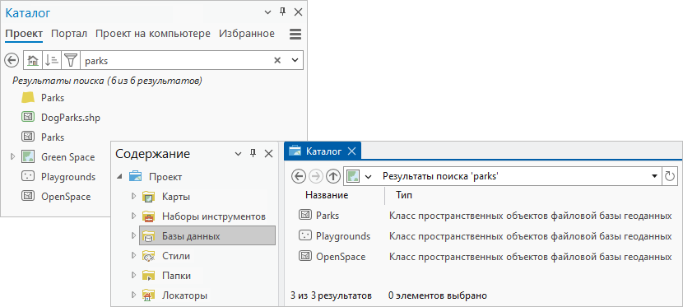This screenshot has width=683, height=307.
Task: Click the Playgrounds point class icon in pane
Action: tap(28, 176)
